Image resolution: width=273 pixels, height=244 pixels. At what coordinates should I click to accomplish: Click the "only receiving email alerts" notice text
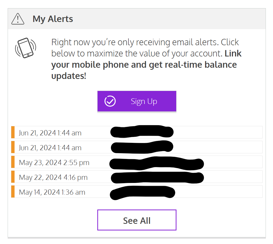pyautogui.click(x=145, y=42)
